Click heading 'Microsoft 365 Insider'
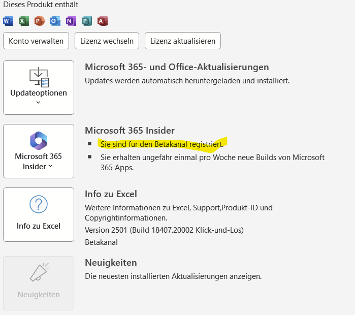This screenshot has width=355, height=315. point(130,131)
